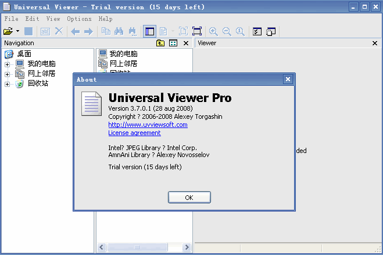Screen dimensions: 383x255
Task: Open the Help menu
Action: [106, 19]
